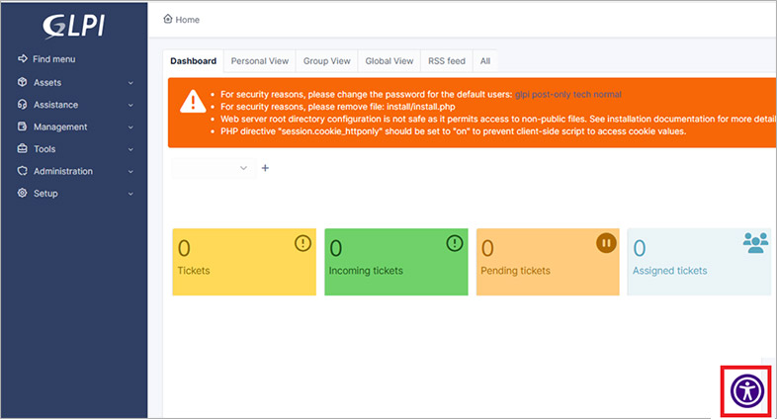
Task: Click the exclamation icon on Tickets card
Action: 302,243
